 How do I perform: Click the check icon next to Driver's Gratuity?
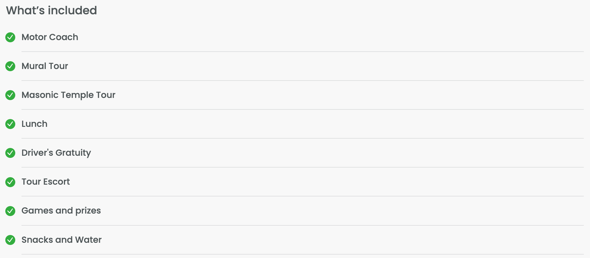pyautogui.click(x=10, y=153)
